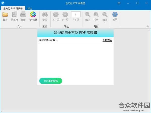This screenshot has height=113, width=151.
Task: Switch to the 标注 annotation tab
Action: 30,9
